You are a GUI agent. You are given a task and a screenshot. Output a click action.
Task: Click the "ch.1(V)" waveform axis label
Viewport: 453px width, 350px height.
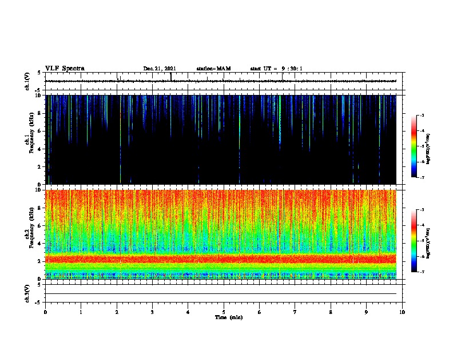[x=27, y=81]
